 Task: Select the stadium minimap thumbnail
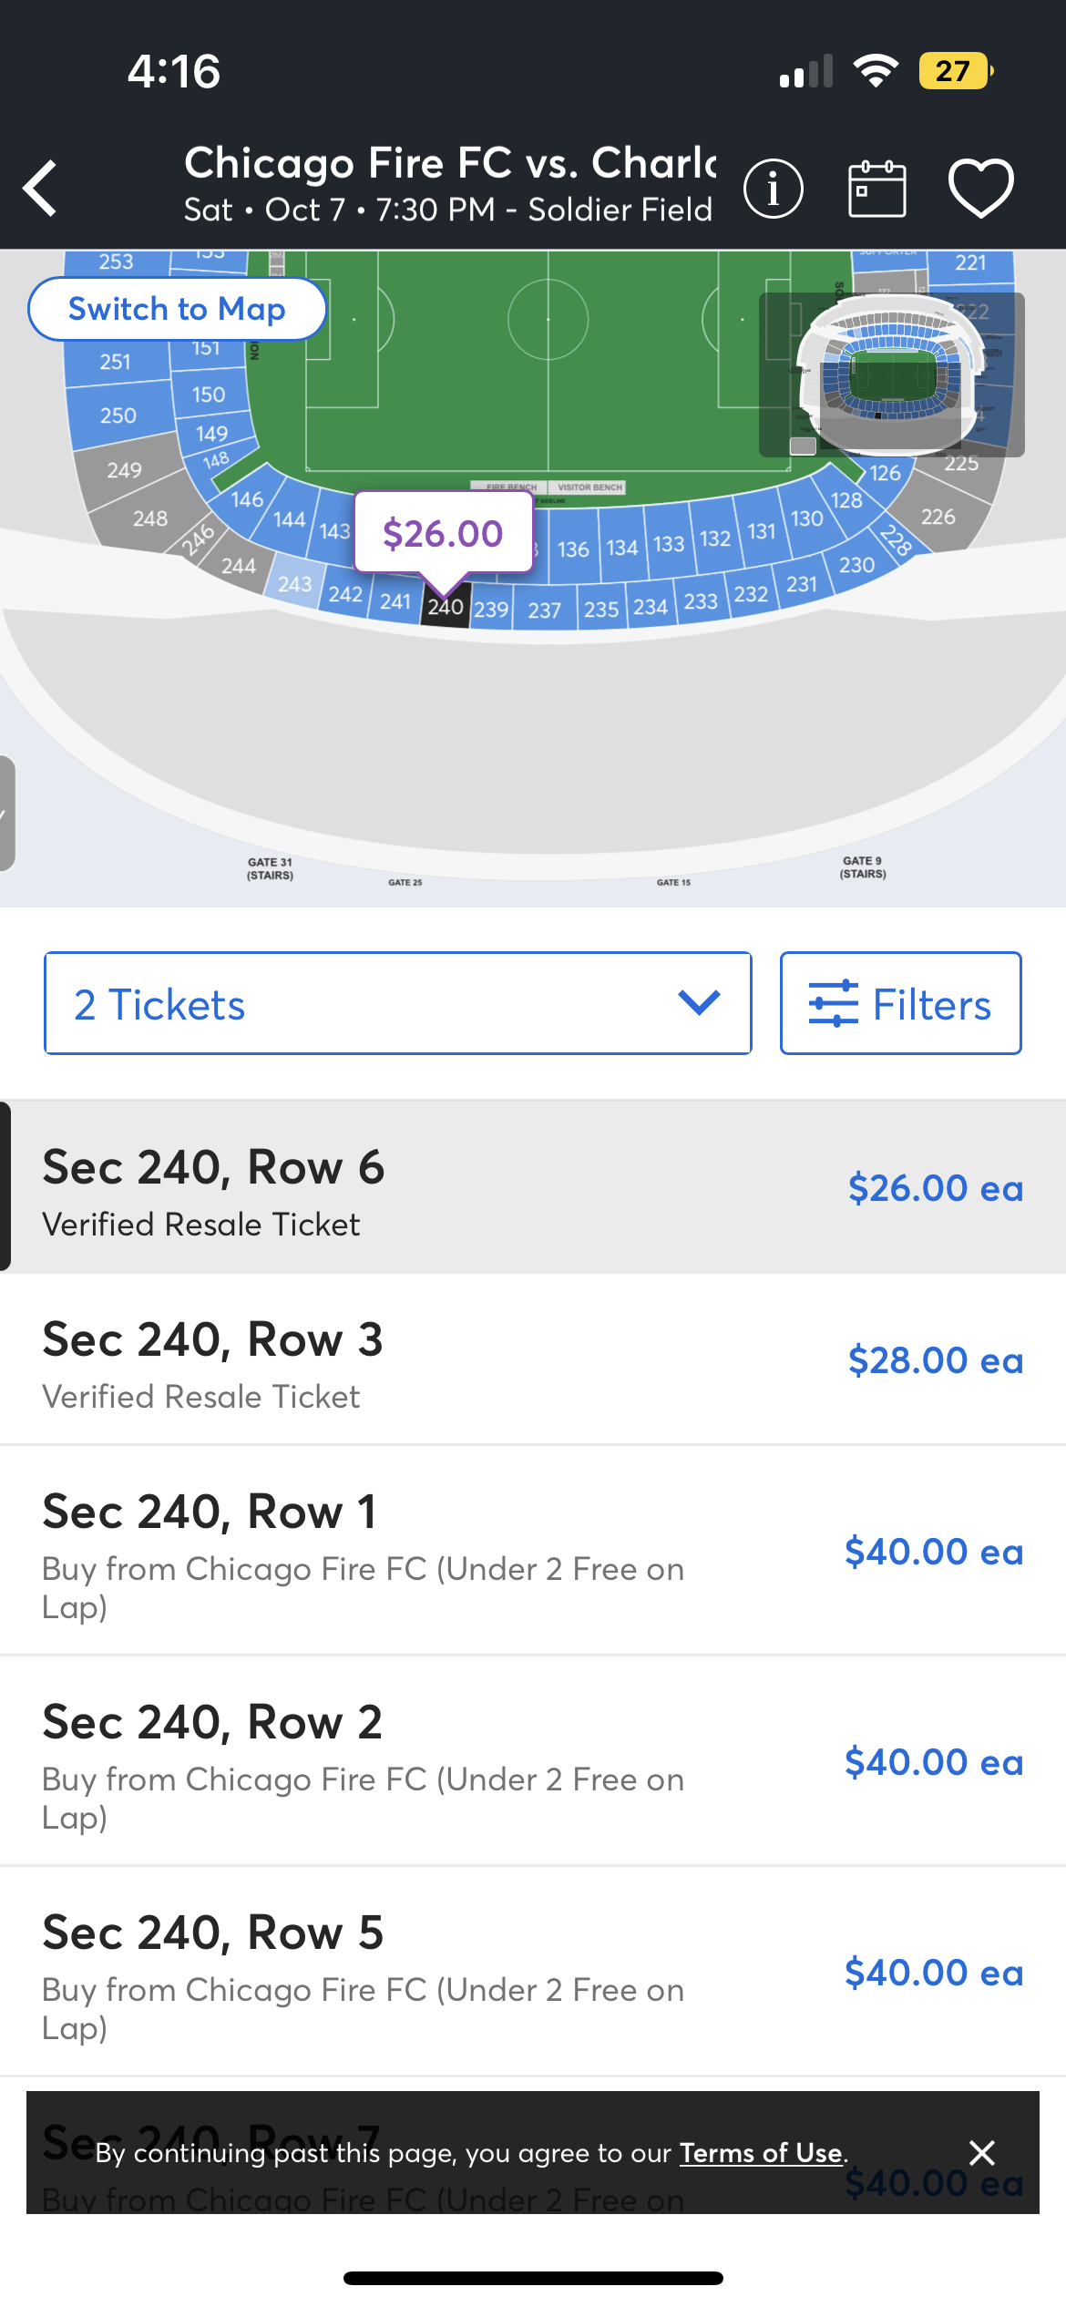(x=892, y=374)
